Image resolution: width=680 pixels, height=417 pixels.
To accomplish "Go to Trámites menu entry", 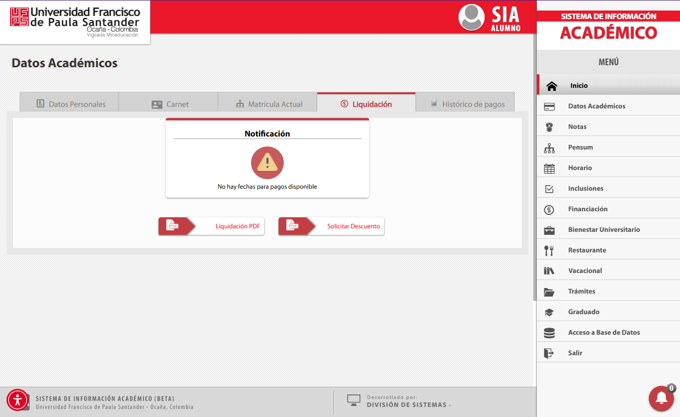I will (608, 291).
